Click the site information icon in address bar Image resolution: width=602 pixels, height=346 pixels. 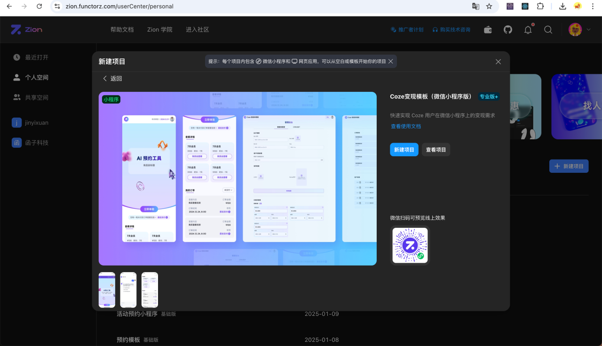57,7
